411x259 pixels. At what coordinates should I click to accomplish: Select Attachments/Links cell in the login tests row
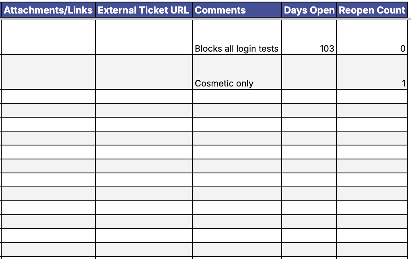pos(48,38)
